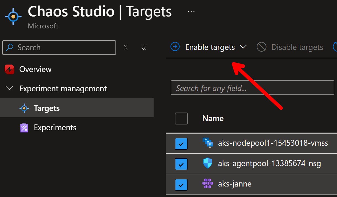The height and width of the screenshot is (197, 337).
Task: Click the Experiments flask icon in sidebar
Action: (x=24, y=127)
